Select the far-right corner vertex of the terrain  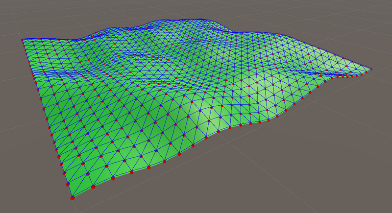(371, 69)
